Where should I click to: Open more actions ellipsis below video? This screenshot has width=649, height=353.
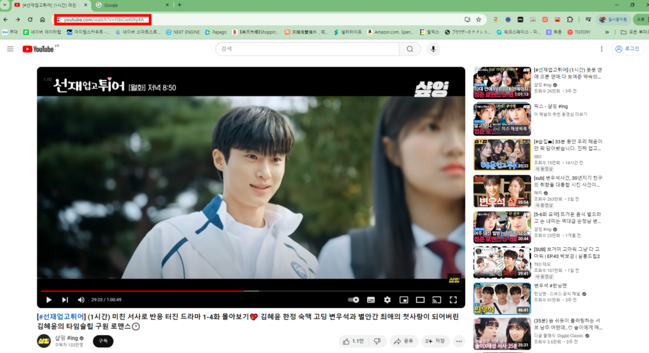coord(459,341)
